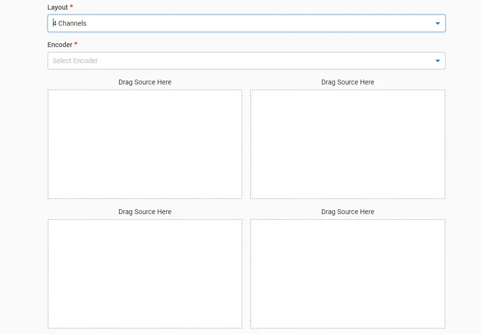The width and height of the screenshot is (481, 334).
Task: Open the Layout dropdown showing 4 Channels
Action: (x=246, y=23)
